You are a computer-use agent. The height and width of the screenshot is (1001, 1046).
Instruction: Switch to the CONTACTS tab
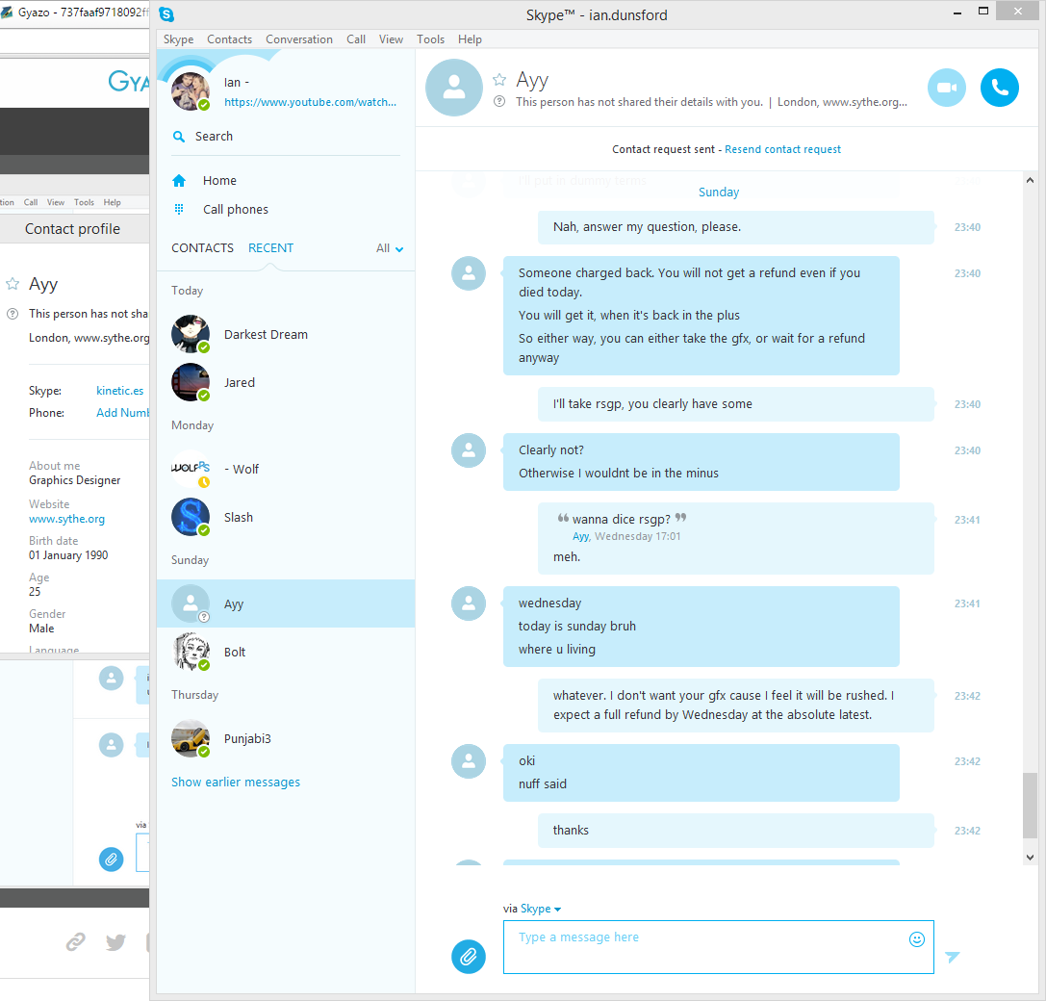coord(202,247)
